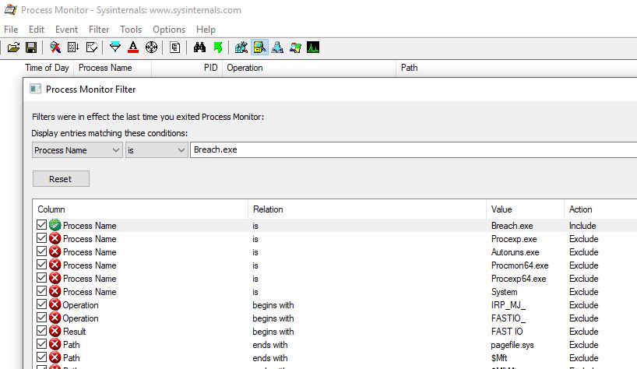
Task: Click red exclude icon on Autoruns.exe row
Action: coord(55,251)
